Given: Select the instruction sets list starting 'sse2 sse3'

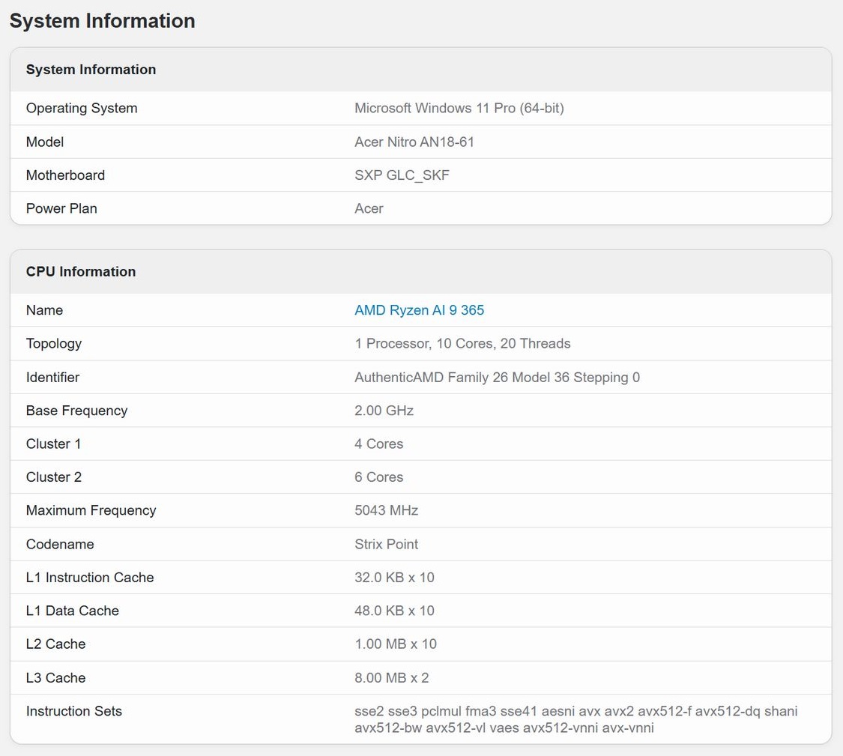Looking at the screenshot, I should click(x=575, y=719).
